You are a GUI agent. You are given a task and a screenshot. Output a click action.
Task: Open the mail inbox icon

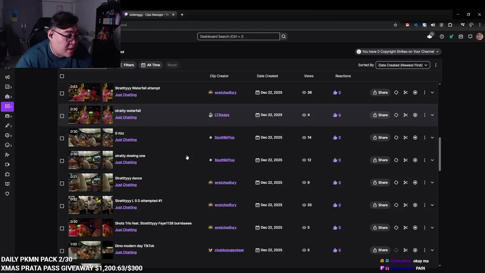(461, 36)
